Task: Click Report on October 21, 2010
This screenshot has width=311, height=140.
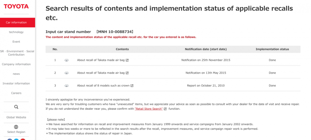Action: (x=206, y=86)
